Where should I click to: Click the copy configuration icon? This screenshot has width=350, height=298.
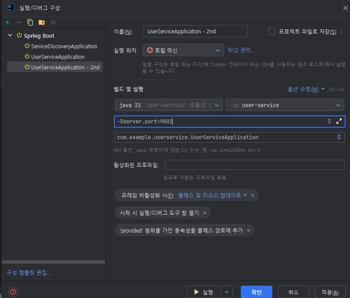[x=30, y=22]
